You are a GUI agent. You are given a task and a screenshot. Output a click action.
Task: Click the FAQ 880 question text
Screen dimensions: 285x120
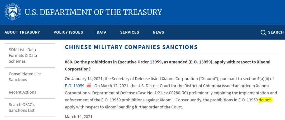point(168,65)
